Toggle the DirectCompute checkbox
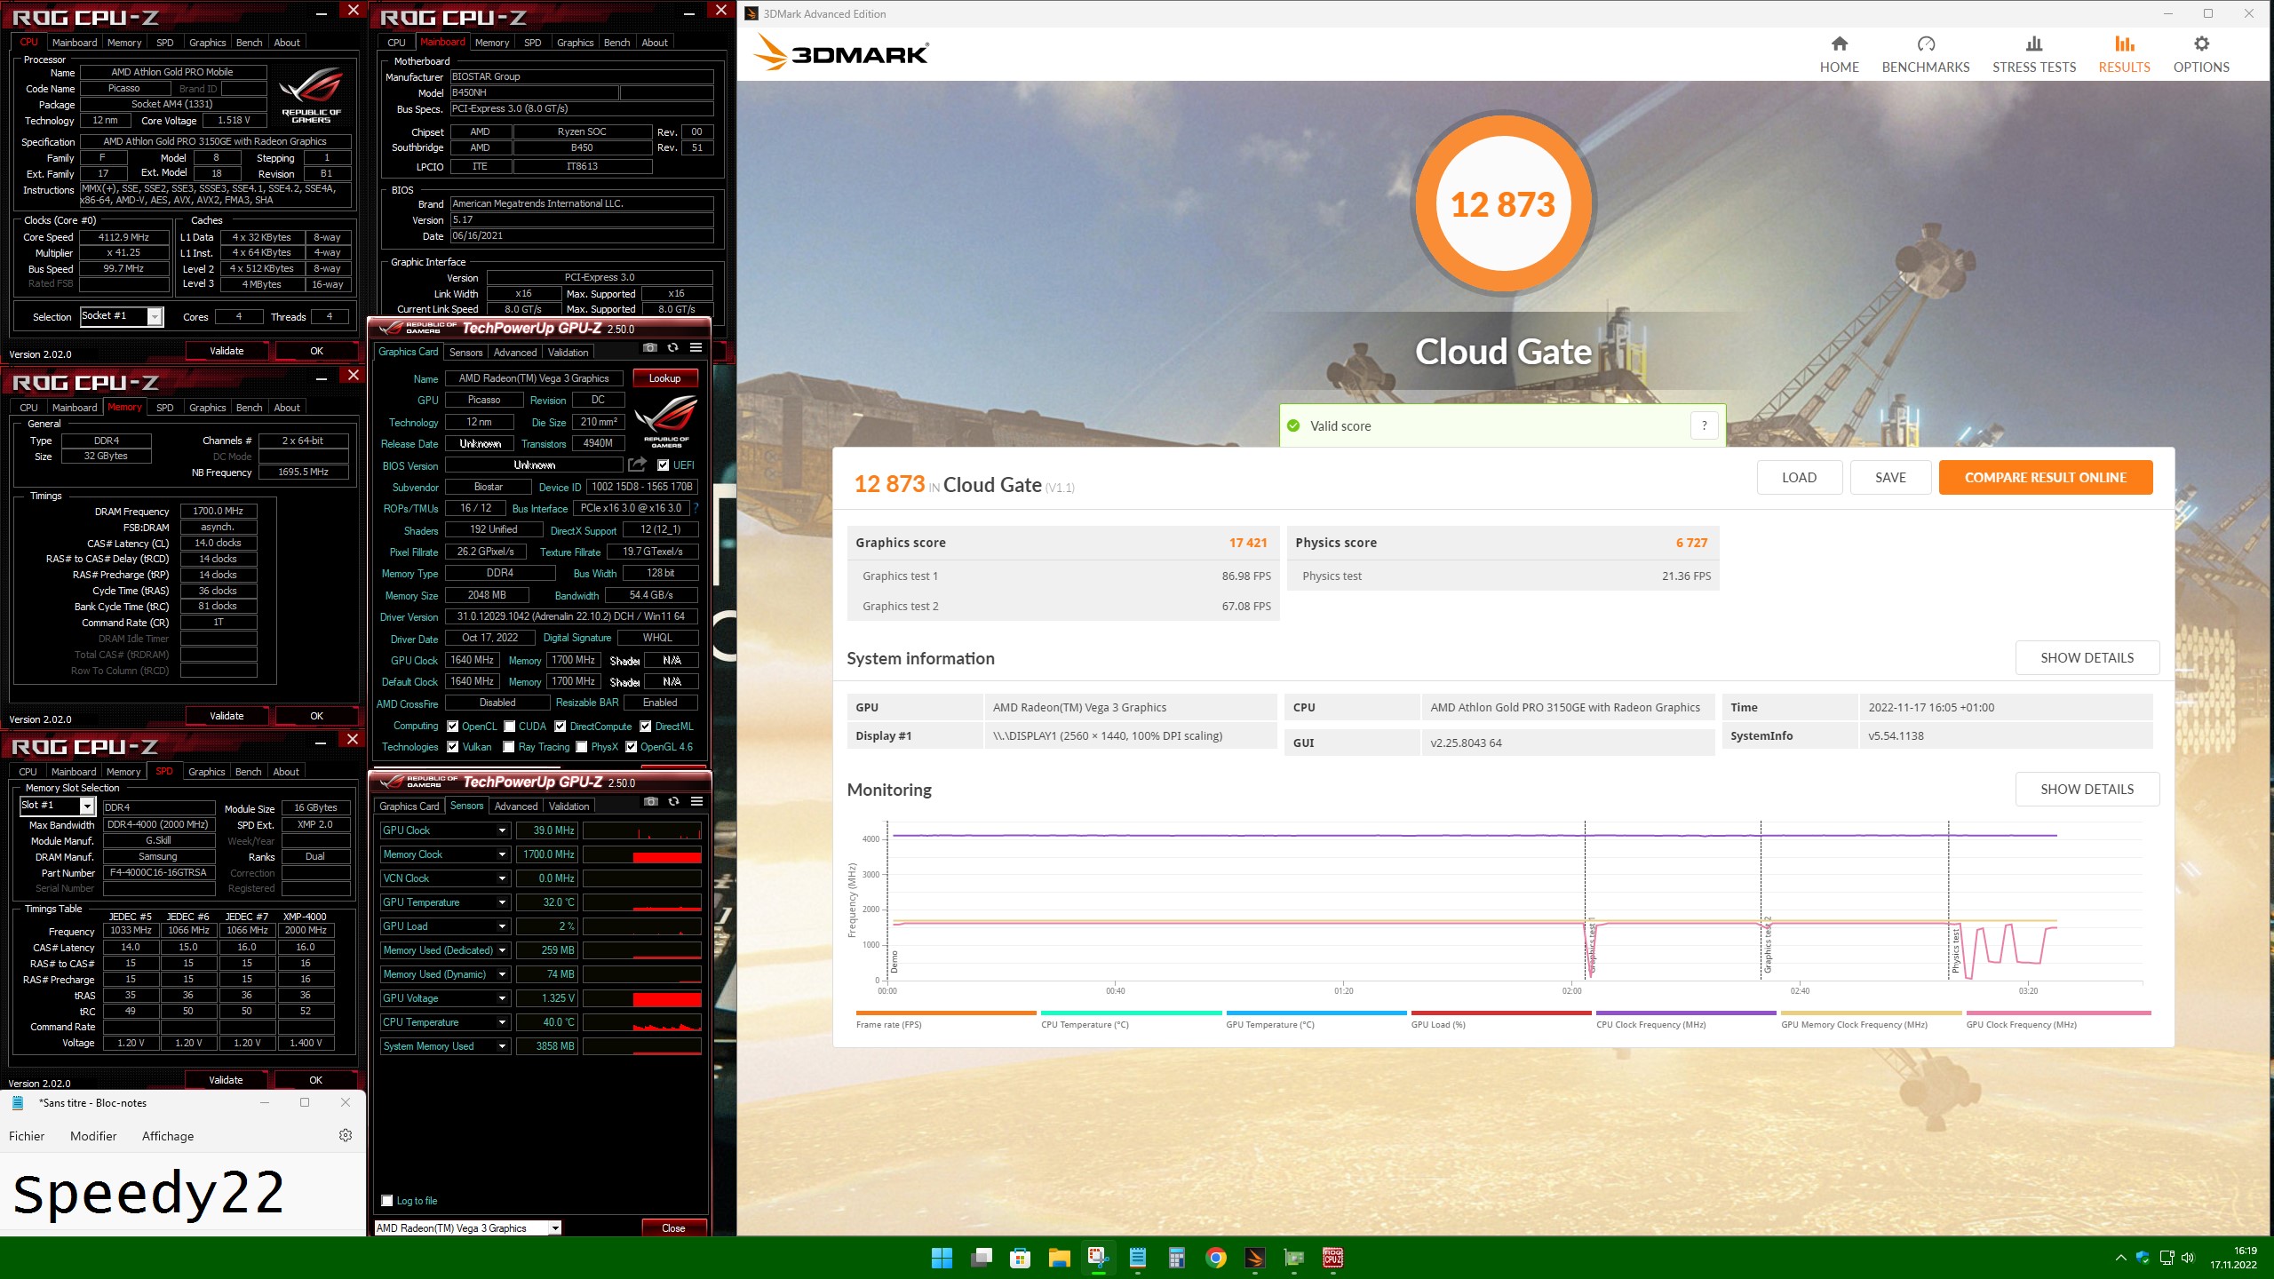The image size is (2274, 1279). [561, 726]
